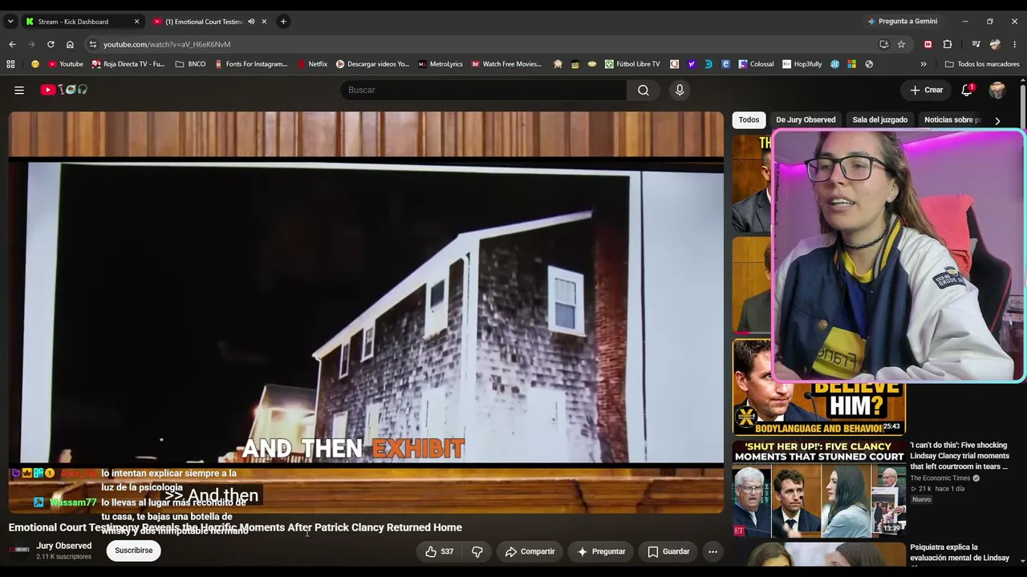Select the De Jury Observed chip
This screenshot has height=577, width=1027.
[x=806, y=120]
